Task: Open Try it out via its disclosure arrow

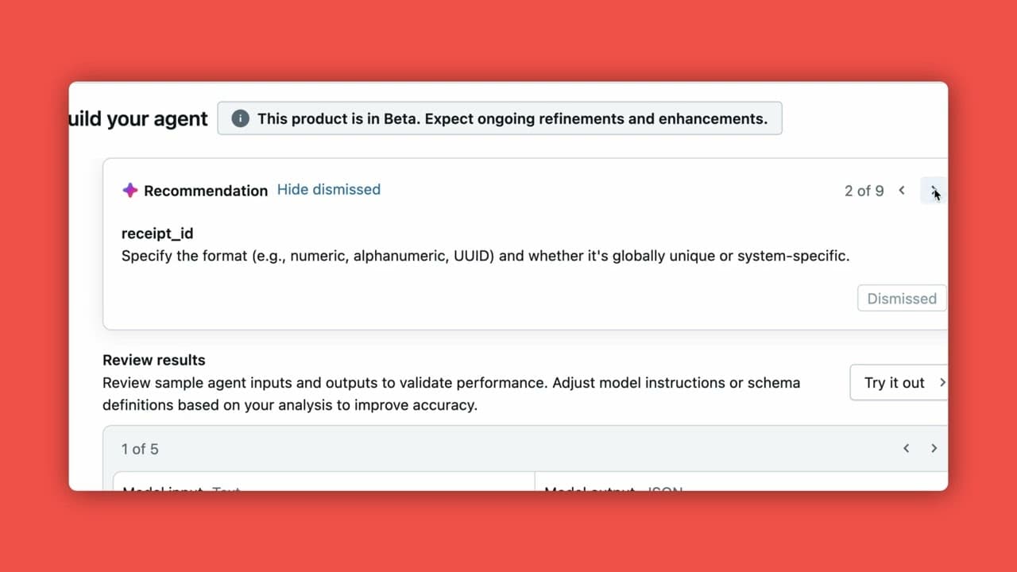Action: tap(943, 382)
